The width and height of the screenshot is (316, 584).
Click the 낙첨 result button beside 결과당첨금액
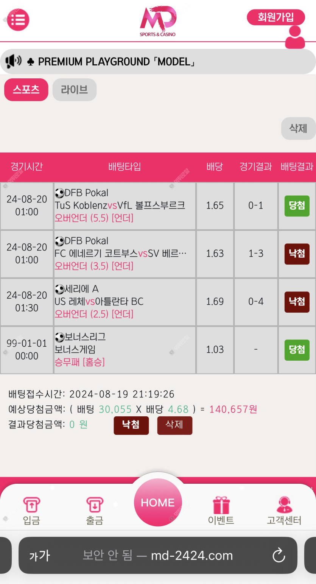[131, 425]
